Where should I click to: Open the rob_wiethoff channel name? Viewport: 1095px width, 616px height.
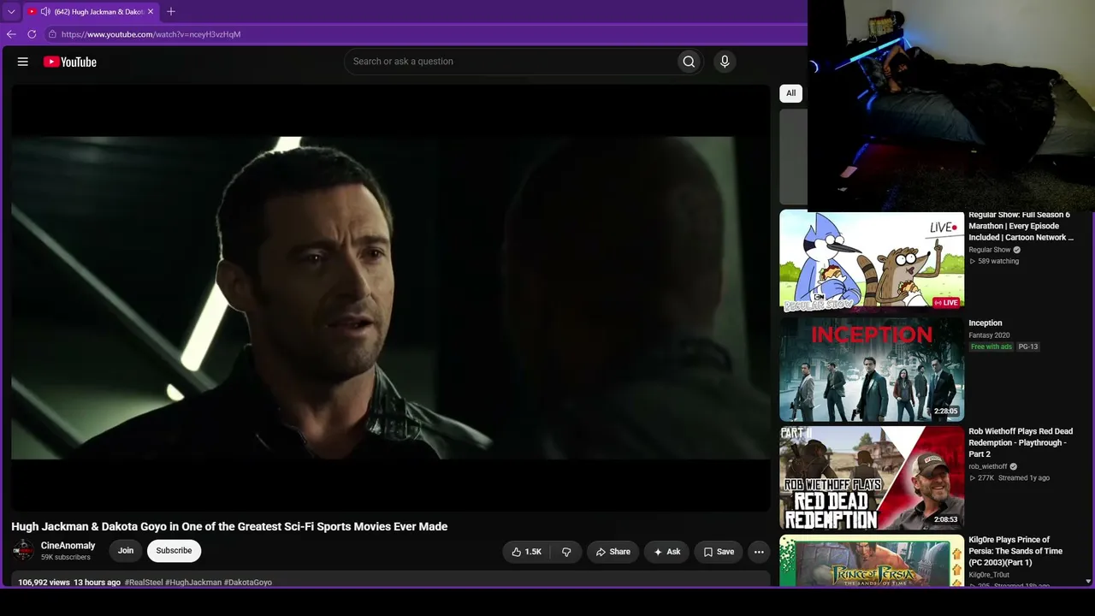pyautogui.click(x=988, y=467)
